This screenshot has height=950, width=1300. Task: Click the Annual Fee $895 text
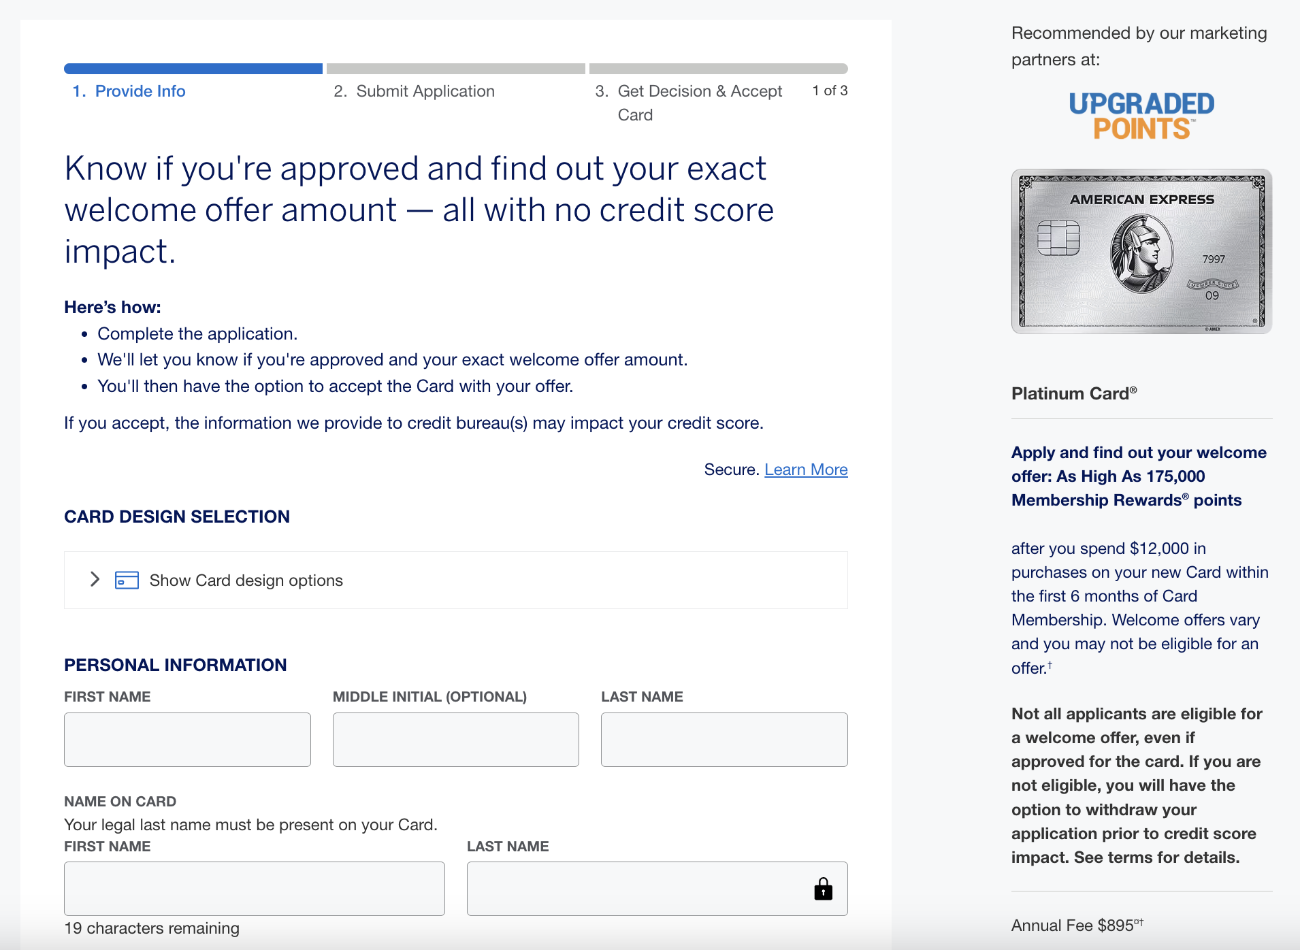pos(1077,926)
